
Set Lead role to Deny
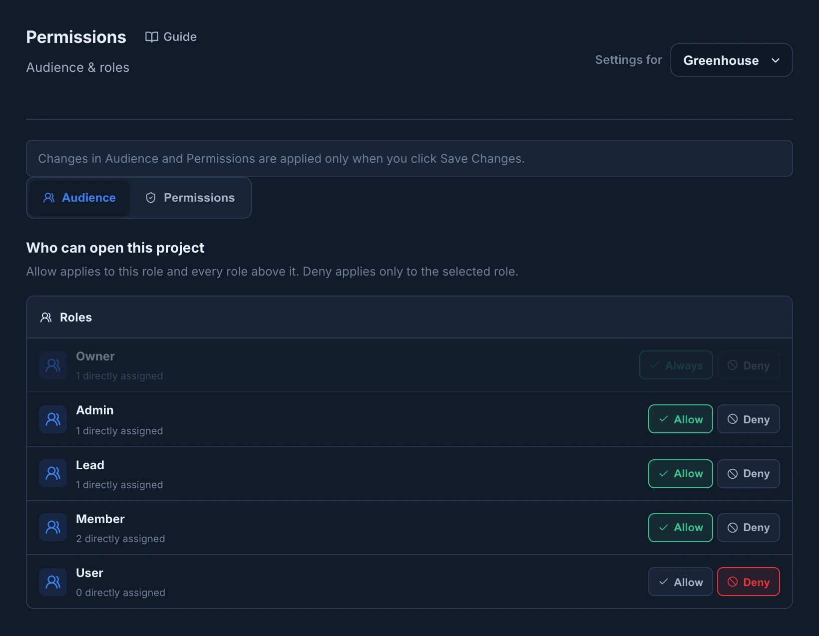pyautogui.click(x=748, y=474)
